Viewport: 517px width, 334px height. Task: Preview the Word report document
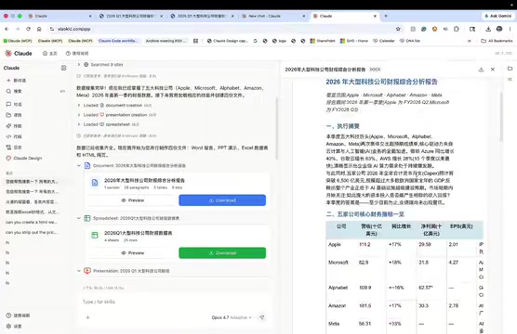133,200
